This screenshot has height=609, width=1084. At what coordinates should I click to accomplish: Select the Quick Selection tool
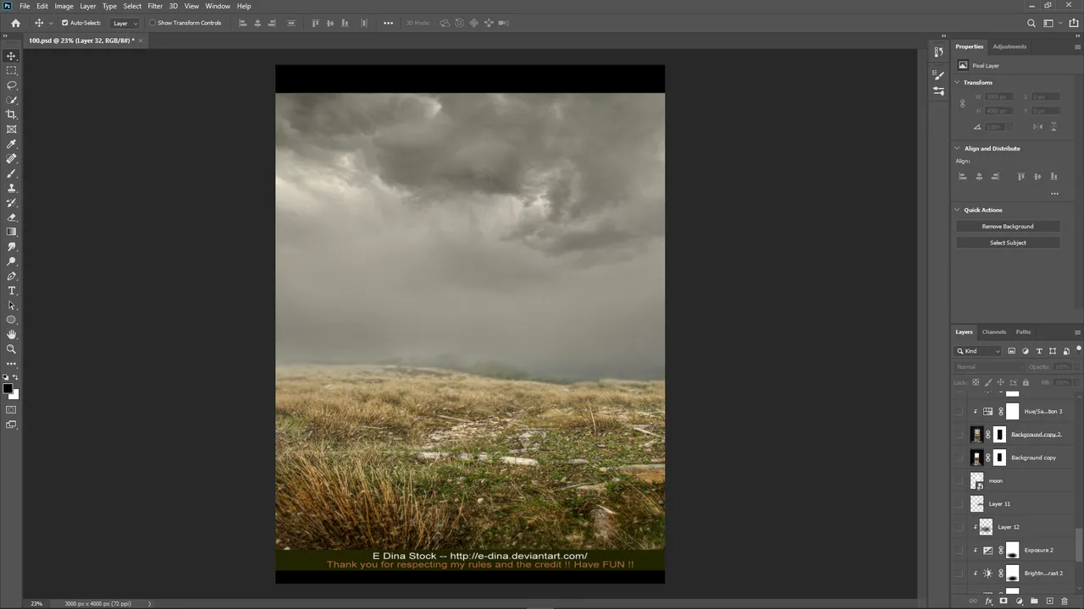pos(11,100)
